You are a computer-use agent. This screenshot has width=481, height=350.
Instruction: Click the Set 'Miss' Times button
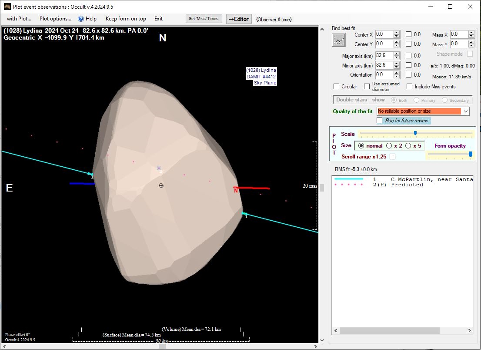click(204, 19)
